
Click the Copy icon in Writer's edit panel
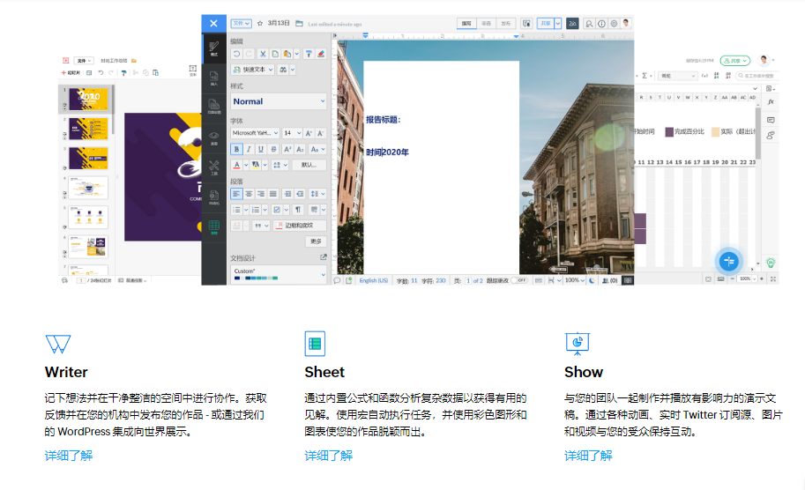[x=275, y=54]
